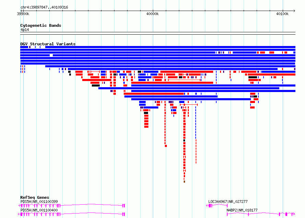Select the Cytogenetic Bands track title
This screenshot has width=305, height=218.
click(x=41, y=25)
